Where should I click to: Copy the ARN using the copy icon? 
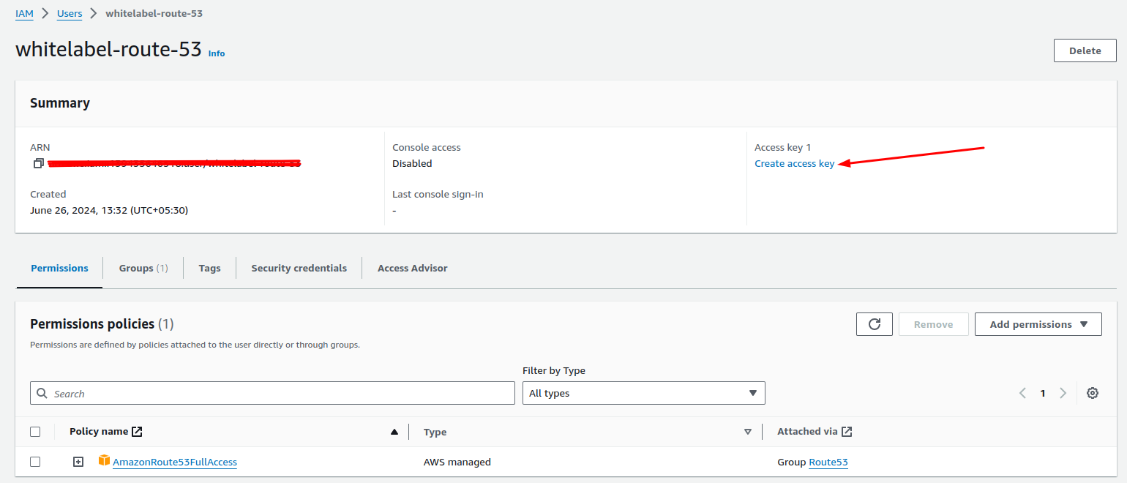pos(39,163)
